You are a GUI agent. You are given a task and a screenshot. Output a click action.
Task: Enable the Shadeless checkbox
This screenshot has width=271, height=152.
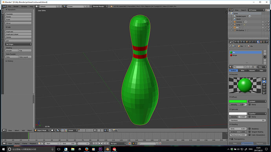point(249,128)
